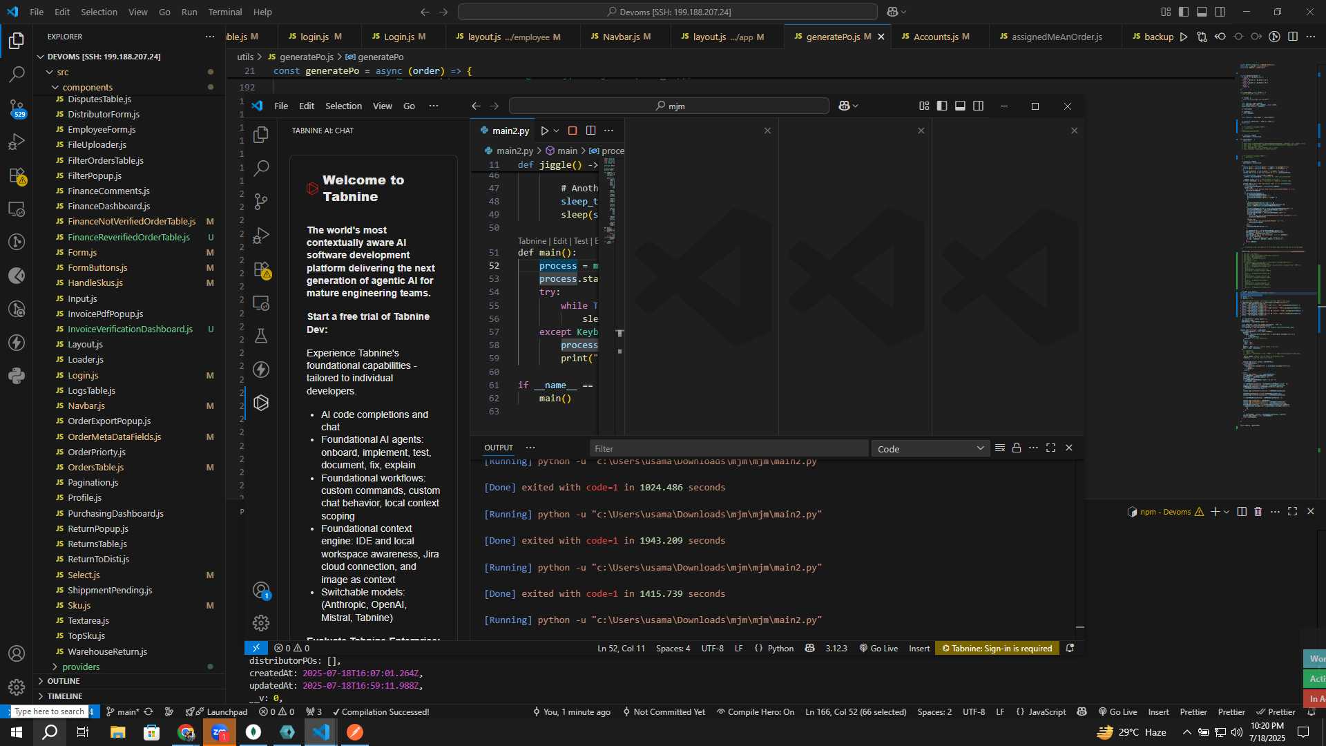Open Python icon in Devoms activity bar

pos(17,376)
